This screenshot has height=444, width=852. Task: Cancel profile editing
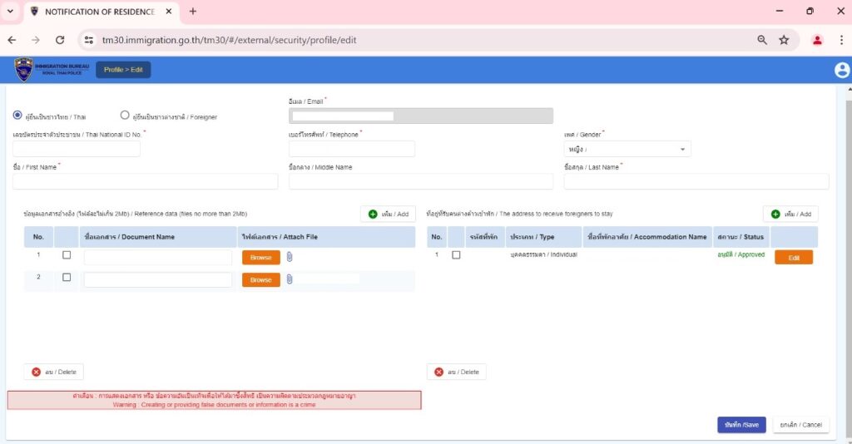pos(801,424)
